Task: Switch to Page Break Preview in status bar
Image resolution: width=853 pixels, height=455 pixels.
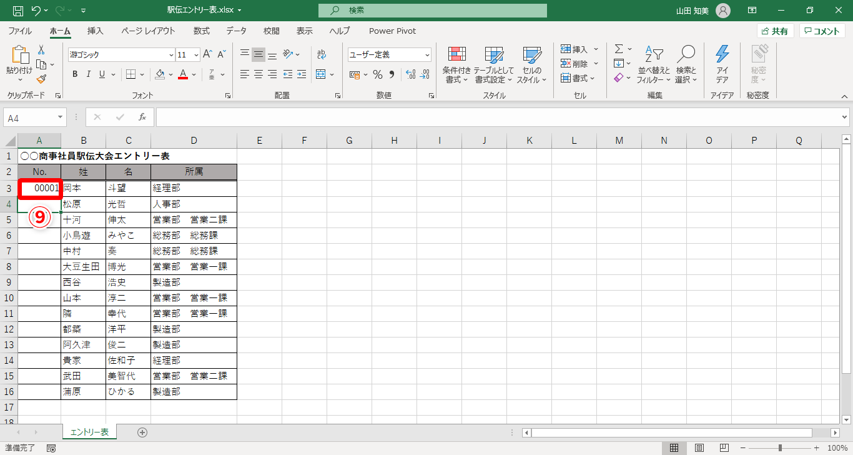Action: pyautogui.click(x=724, y=448)
